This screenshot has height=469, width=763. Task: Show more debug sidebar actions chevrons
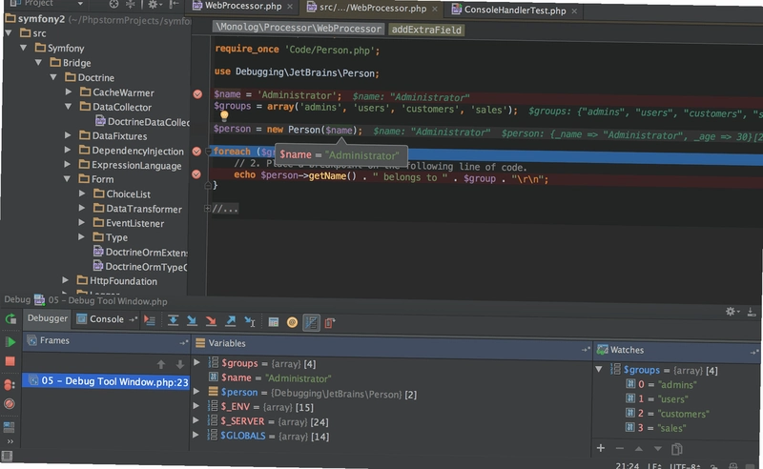click(x=10, y=441)
